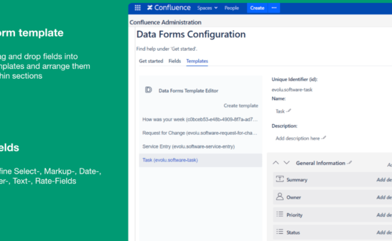Edit the description via pencil icon
Screen dimensions: 392x241
point(324,138)
